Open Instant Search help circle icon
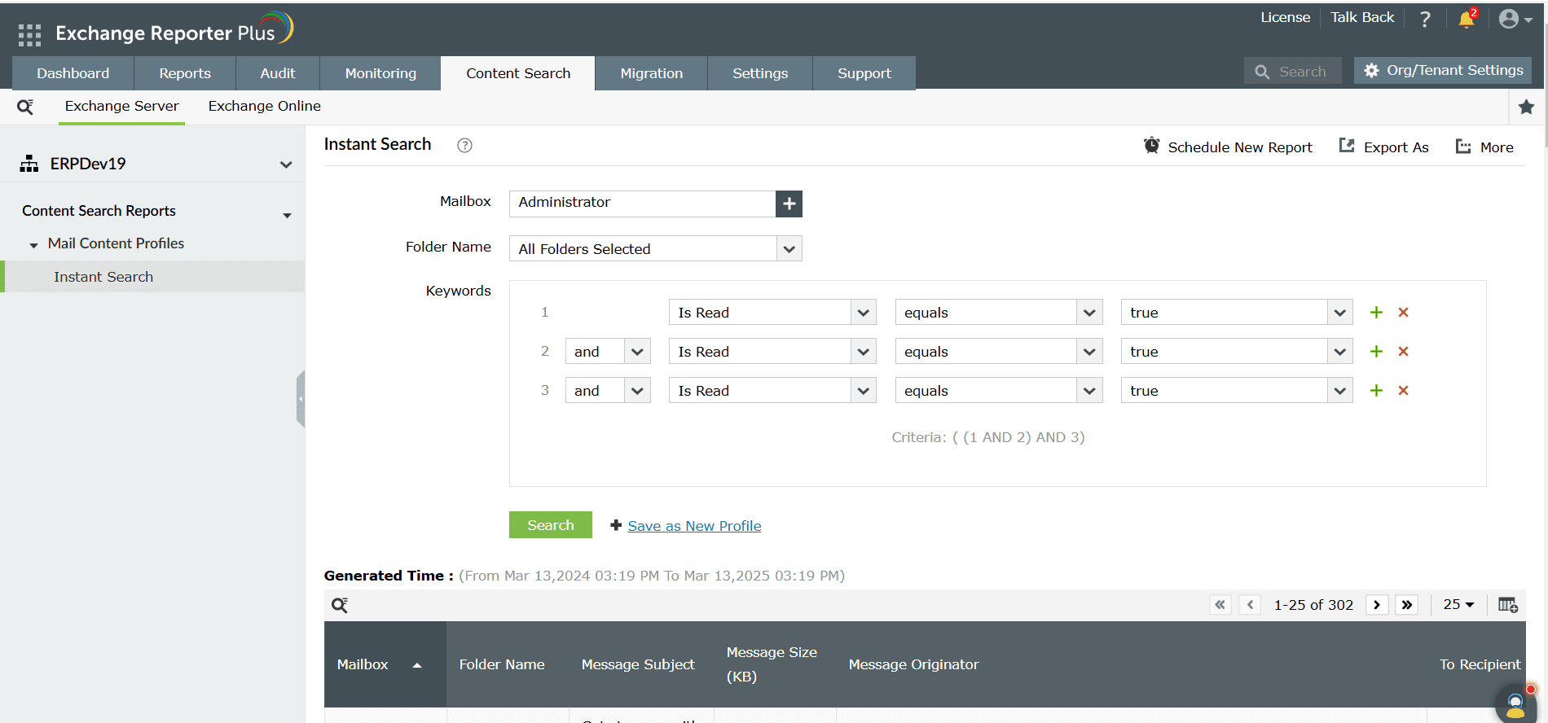Viewport: 1548px width, 723px height. 464,145
